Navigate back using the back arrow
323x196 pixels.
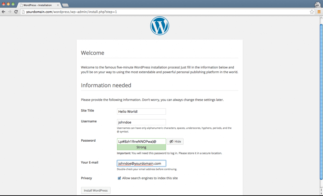(3, 11)
